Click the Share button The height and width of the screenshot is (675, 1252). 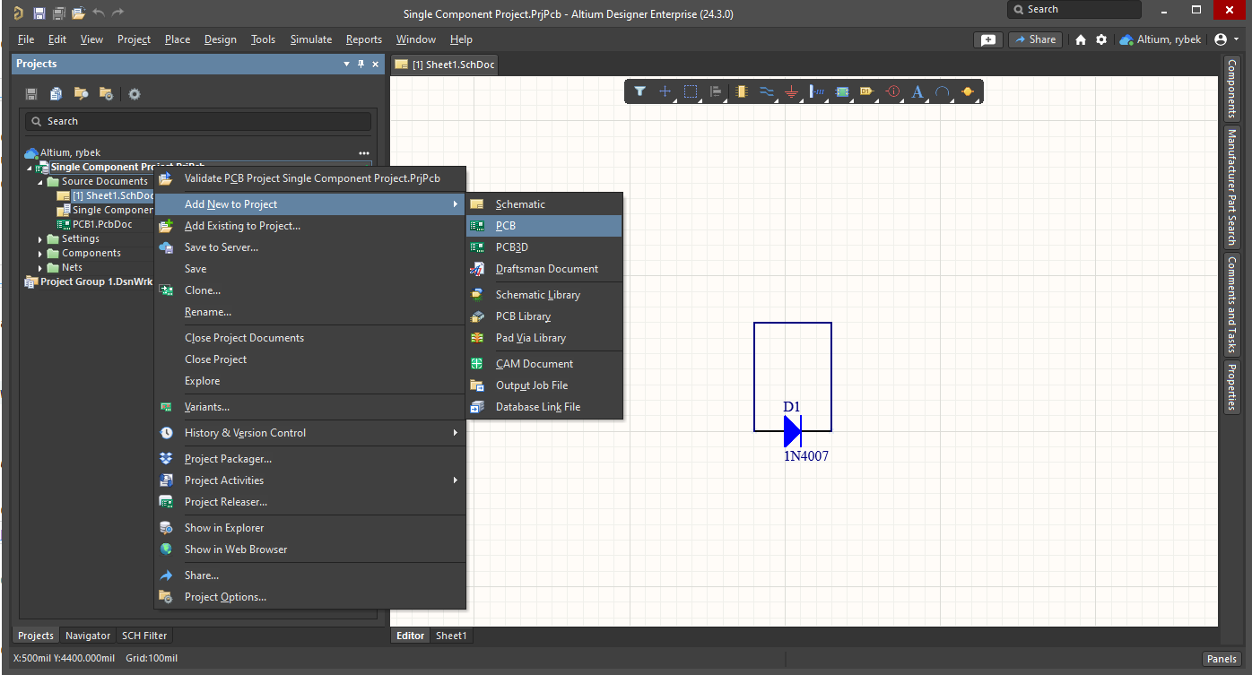1035,39
